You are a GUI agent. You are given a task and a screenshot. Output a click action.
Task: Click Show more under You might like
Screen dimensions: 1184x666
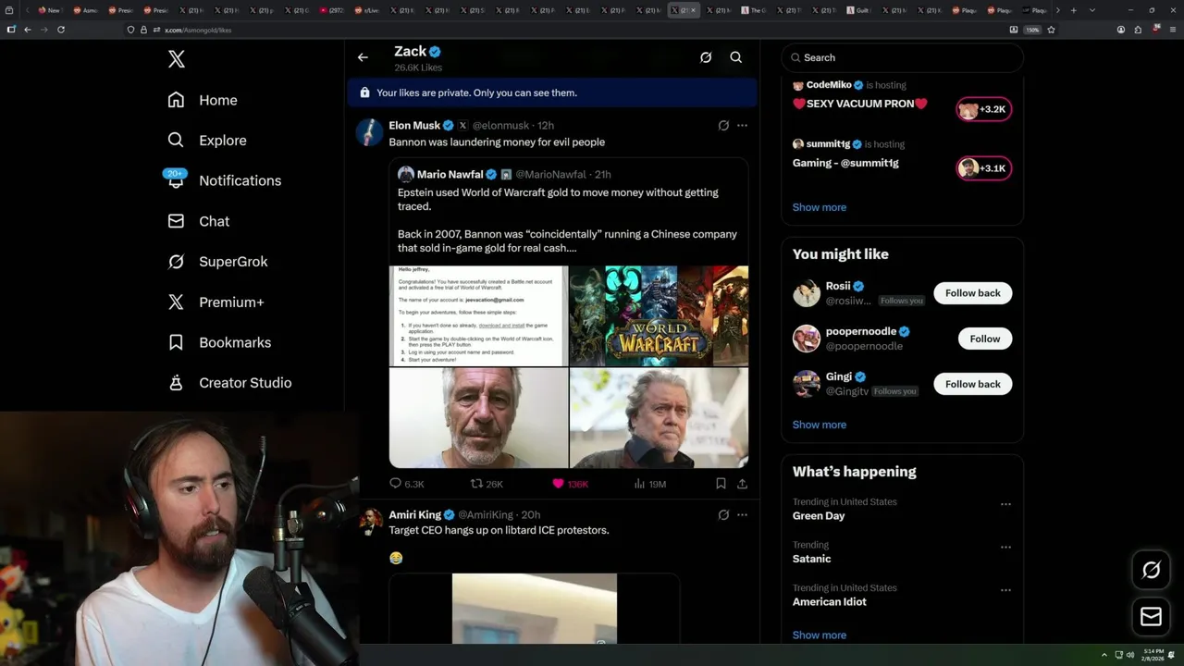tap(819, 425)
